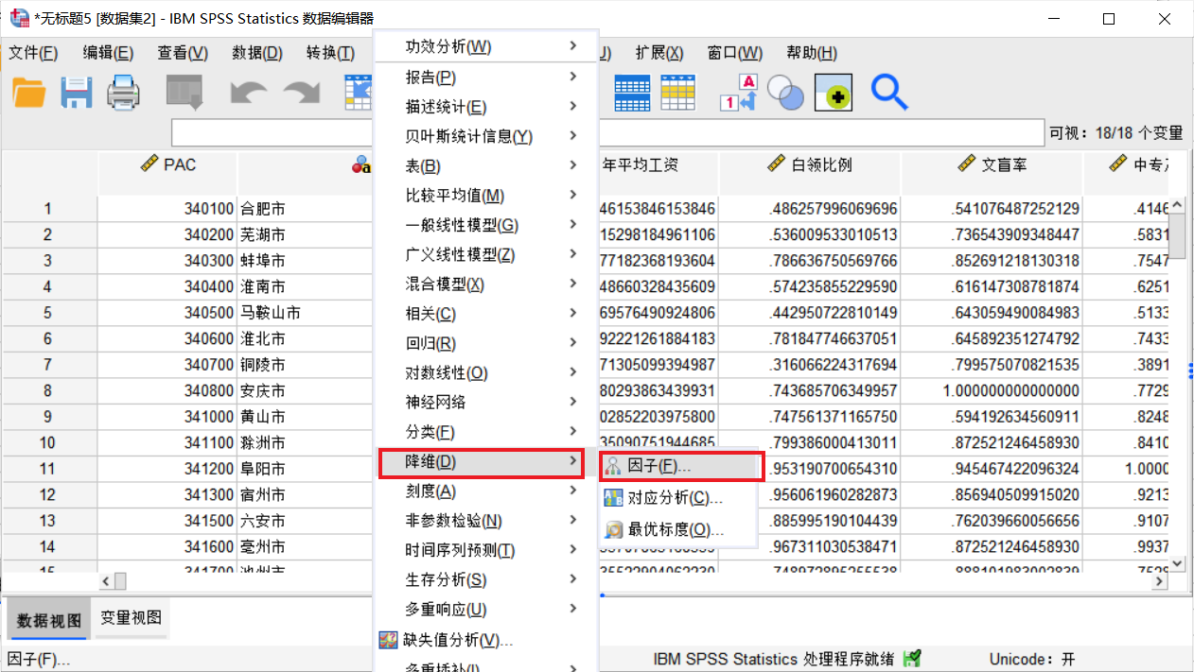This screenshot has width=1194, height=672.
Task: Click the horizontal scrollbar left arrow
Action: (x=106, y=582)
